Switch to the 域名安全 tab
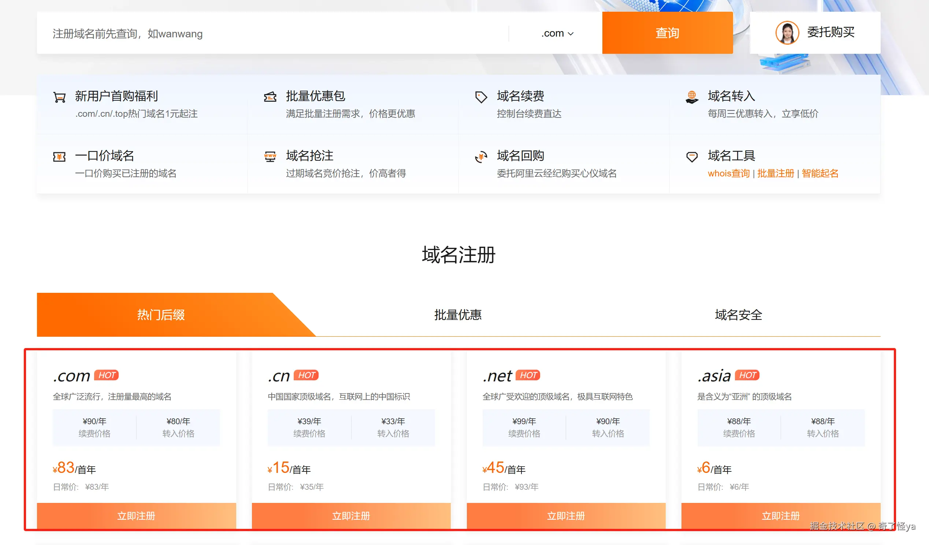Screen dimensions: 929x545 (738, 315)
